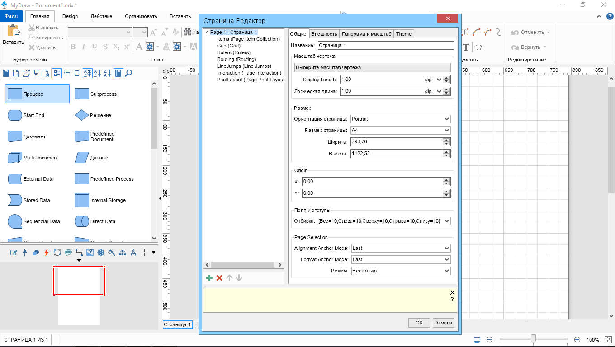Collapse the Page 1 - Страница-1 tree node

(x=207, y=33)
